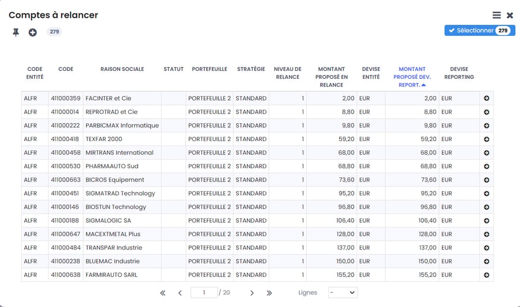Open row arrow for TEXFAR 2000

486,139
